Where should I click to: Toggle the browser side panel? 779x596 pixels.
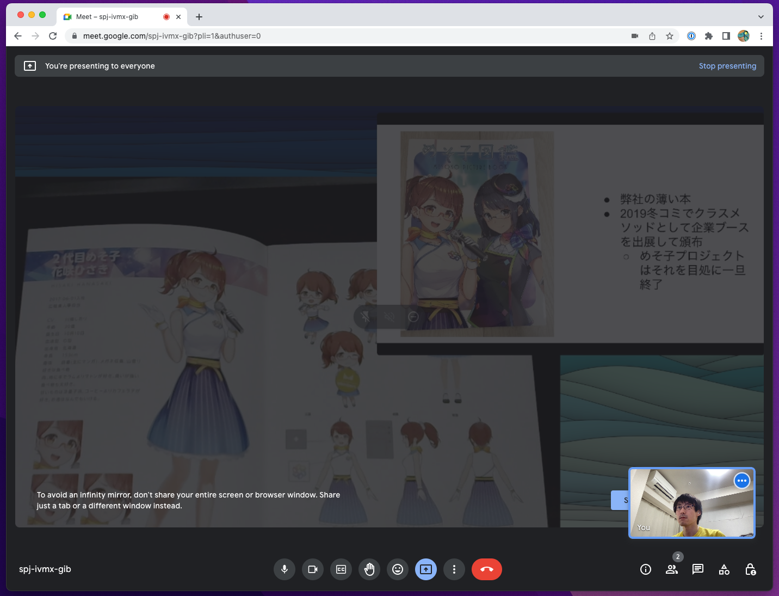point(726,36)
